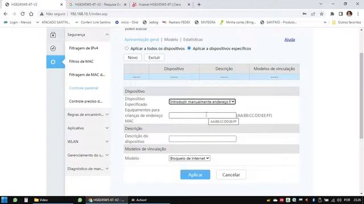Click the MAC address input field

pos(202,115)
